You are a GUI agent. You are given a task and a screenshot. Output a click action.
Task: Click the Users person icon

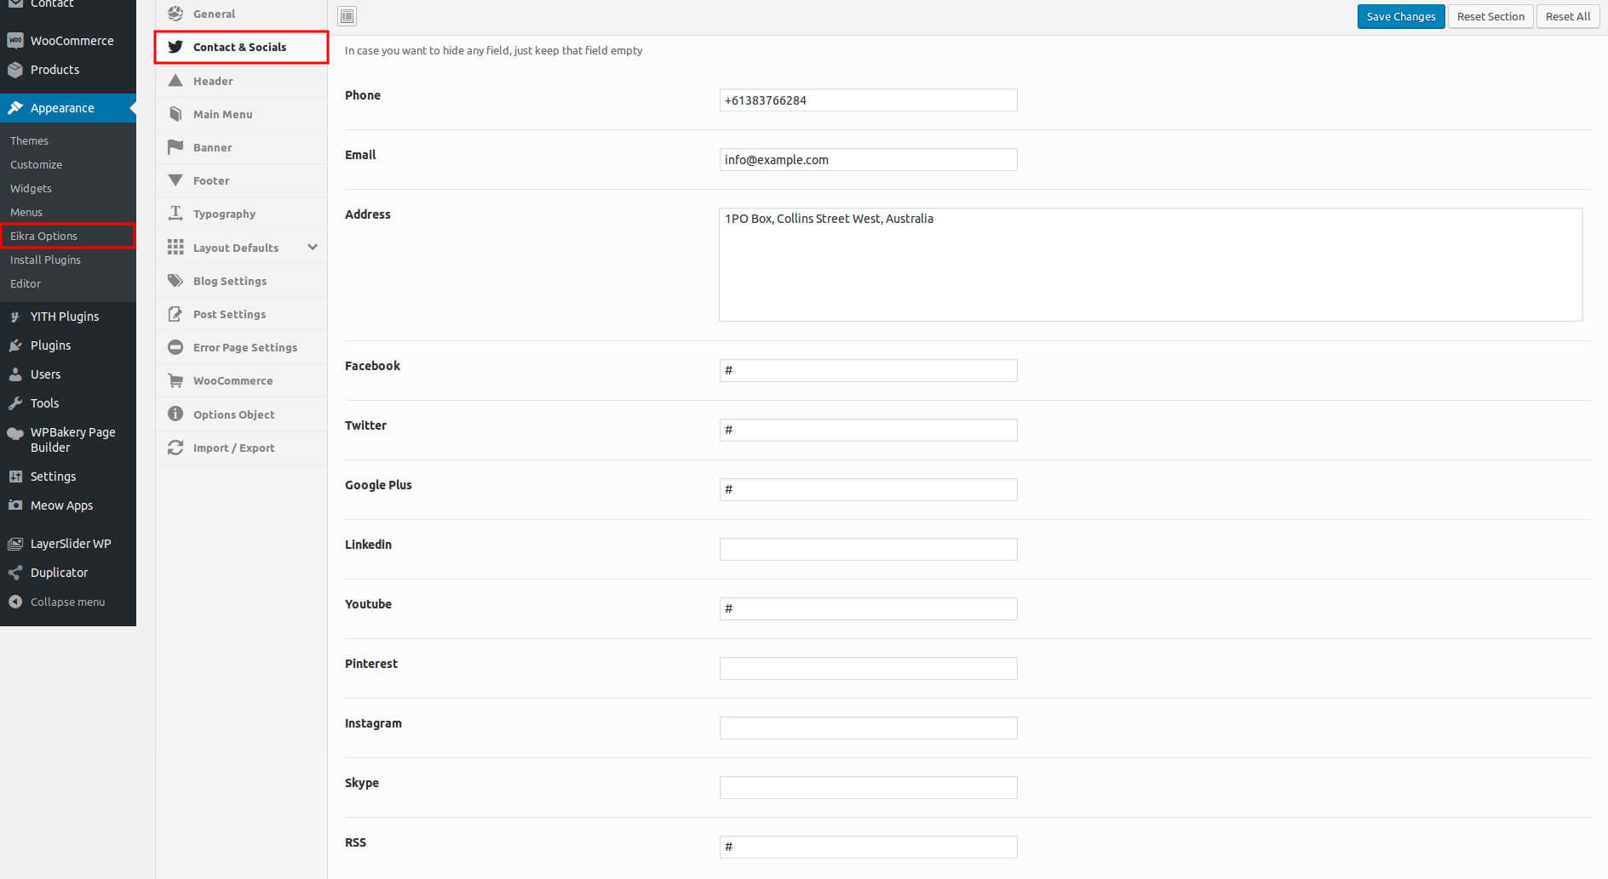pos(15,374)
